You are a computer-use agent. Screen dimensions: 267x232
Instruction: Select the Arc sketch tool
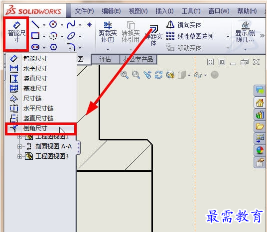tap(53, 36)
